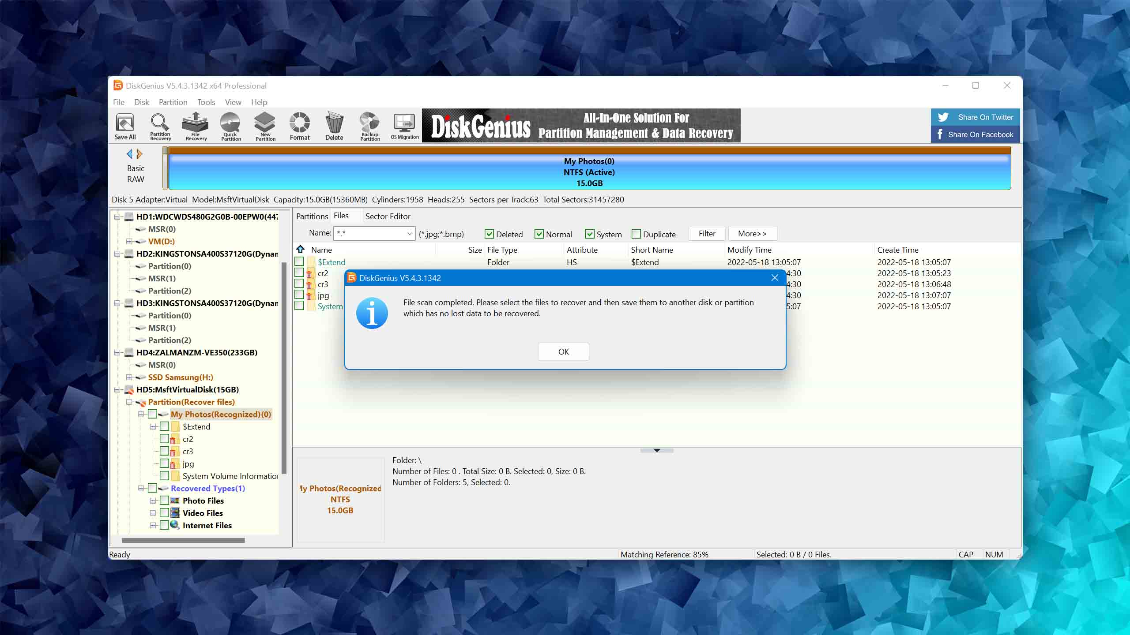Open the Help menu

point(259,102)
